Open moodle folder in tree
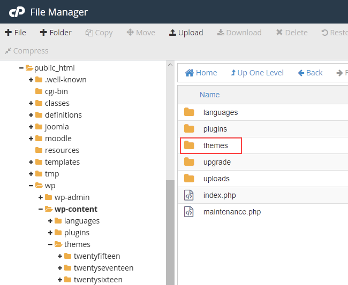 pos(58,138)
